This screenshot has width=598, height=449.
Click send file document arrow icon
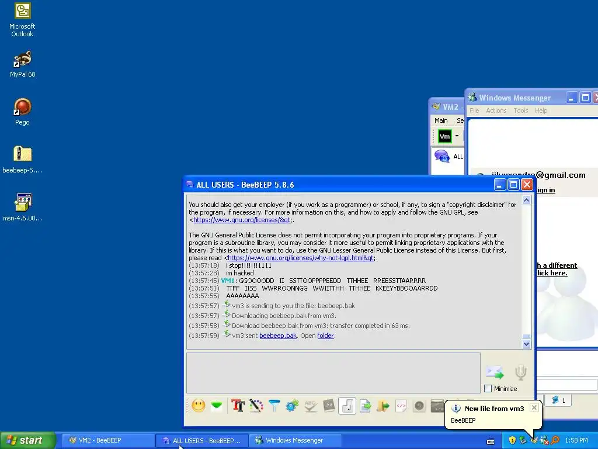click(x=366, y=406)
